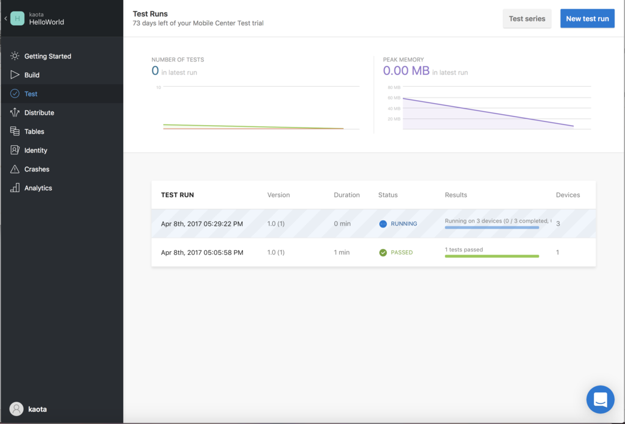Image resolution: width=625 pixels, height=424 pixels.
Task: Click the Status column header
Action: (388, 195)
